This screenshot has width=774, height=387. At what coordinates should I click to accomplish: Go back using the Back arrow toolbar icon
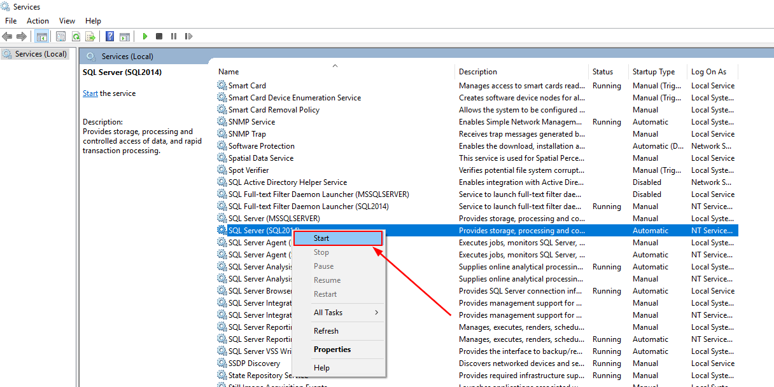pos(7,36)
